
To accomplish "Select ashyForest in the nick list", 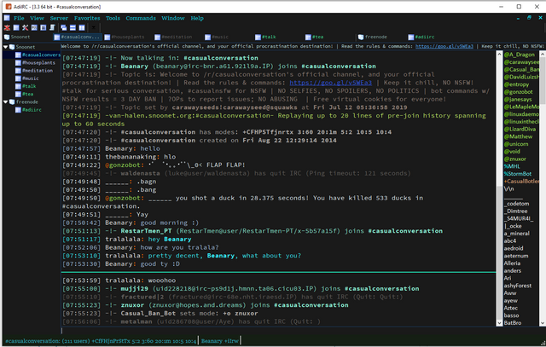I will click(518, 286).
